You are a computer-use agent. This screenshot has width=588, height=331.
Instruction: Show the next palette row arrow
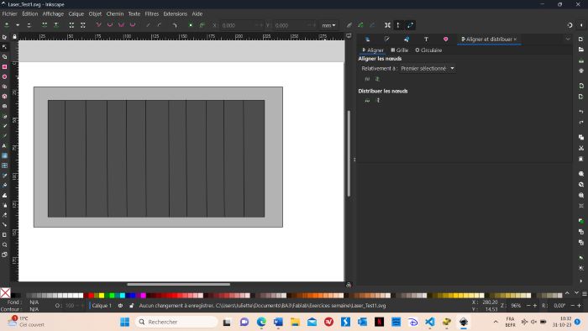[576, 292]
